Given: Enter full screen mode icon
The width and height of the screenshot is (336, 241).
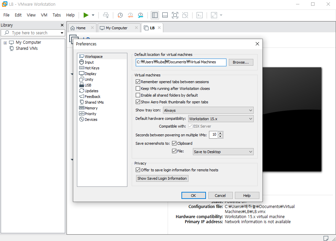Looking at the screenshot, I should coord(175,15).
